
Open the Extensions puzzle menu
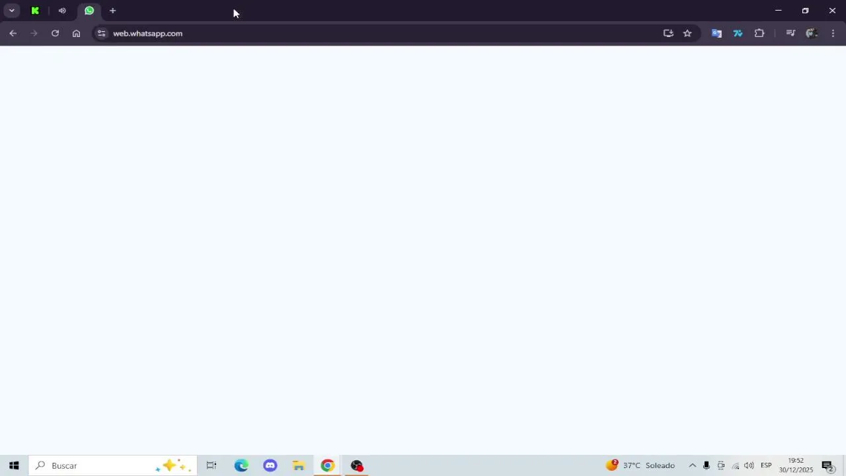coord(759,33)
